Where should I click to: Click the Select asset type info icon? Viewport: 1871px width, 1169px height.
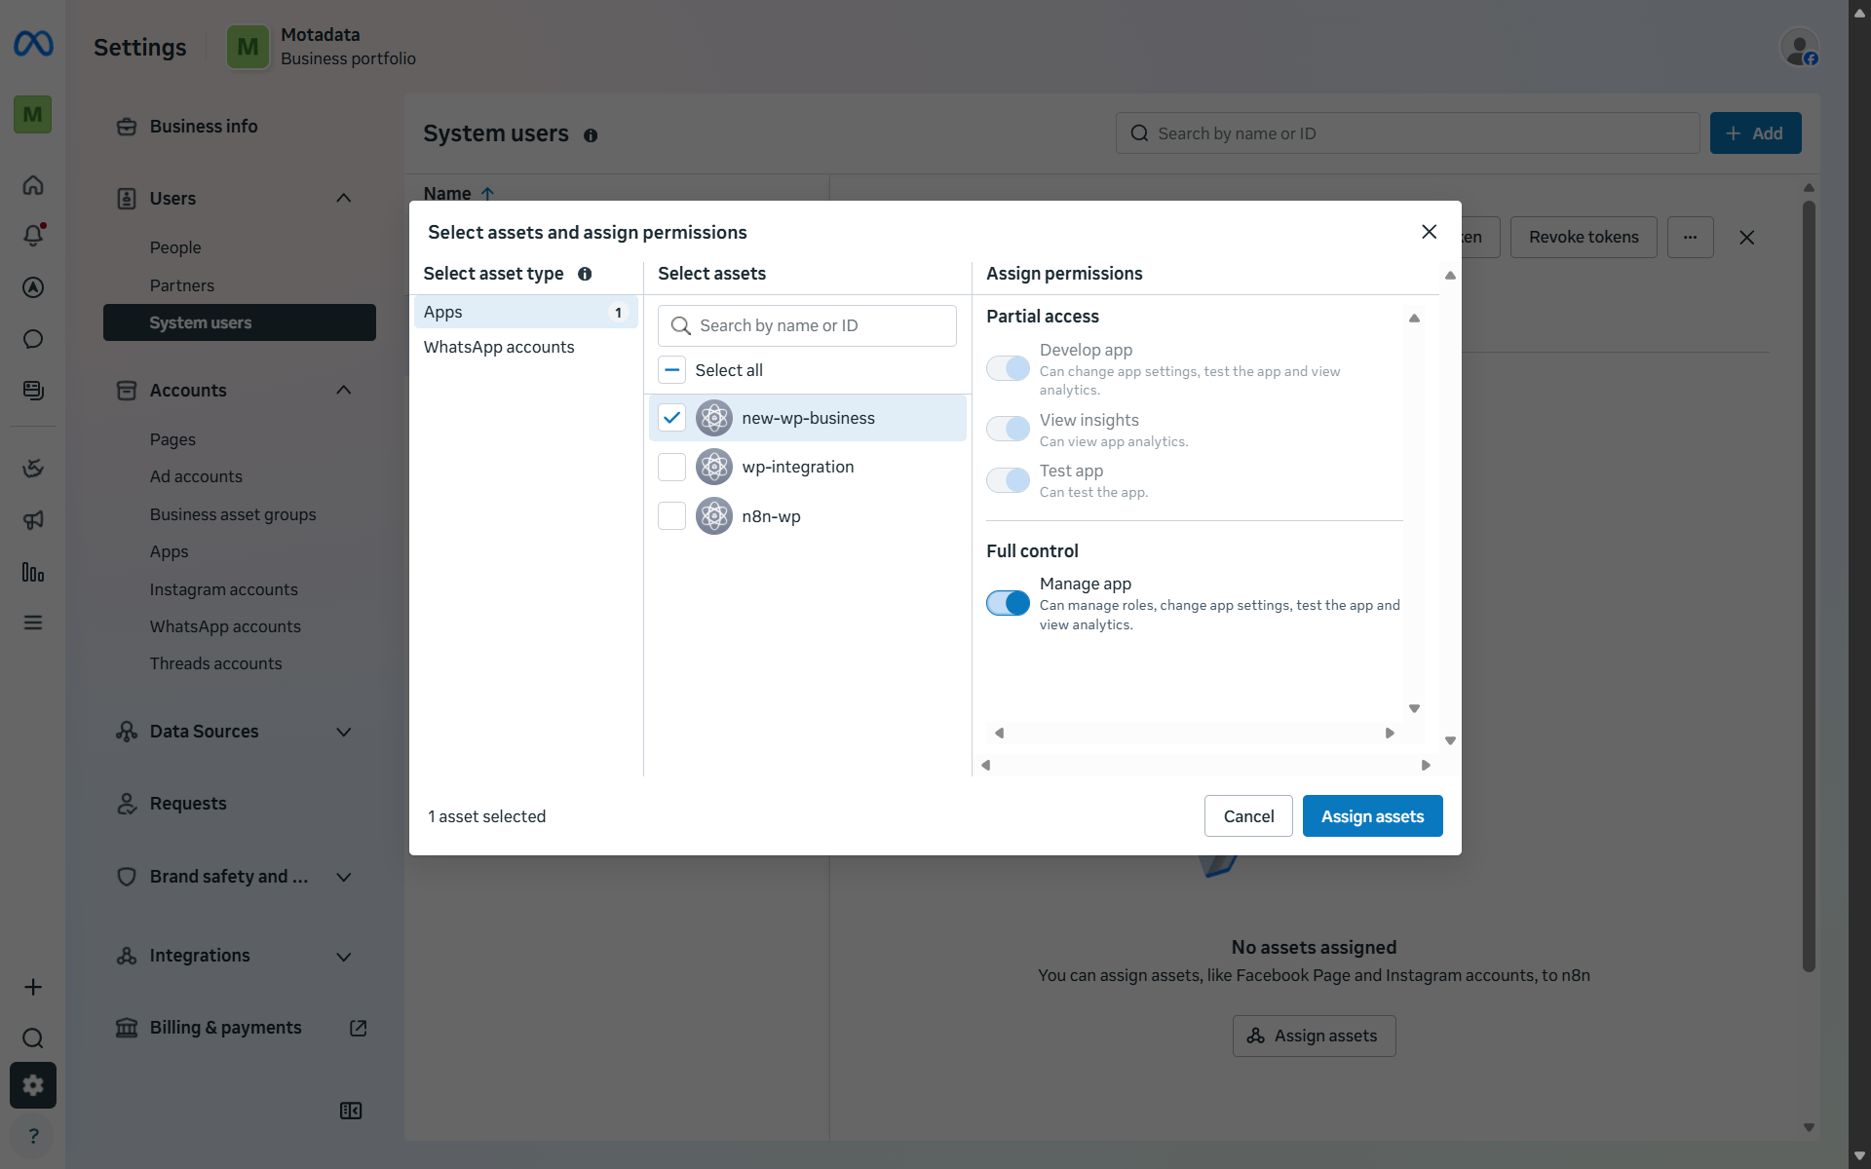(x=585, y=274)
